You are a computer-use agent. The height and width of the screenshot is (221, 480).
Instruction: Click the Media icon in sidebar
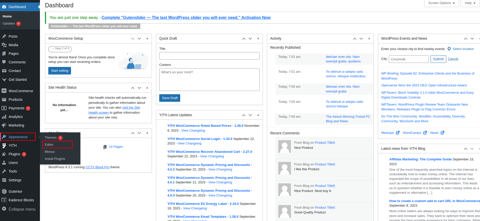pyautogui.click(x=4, y=45)
